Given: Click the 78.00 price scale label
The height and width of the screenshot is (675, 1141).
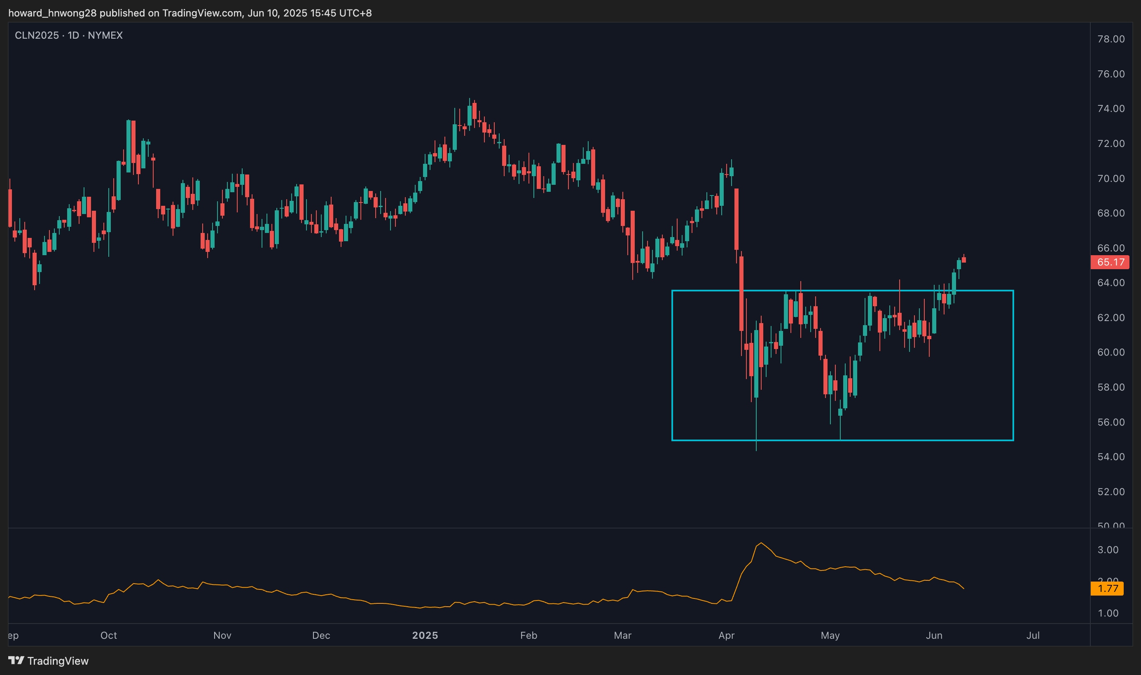Looking at the screenshot, I should click(x=1111, y=39).
